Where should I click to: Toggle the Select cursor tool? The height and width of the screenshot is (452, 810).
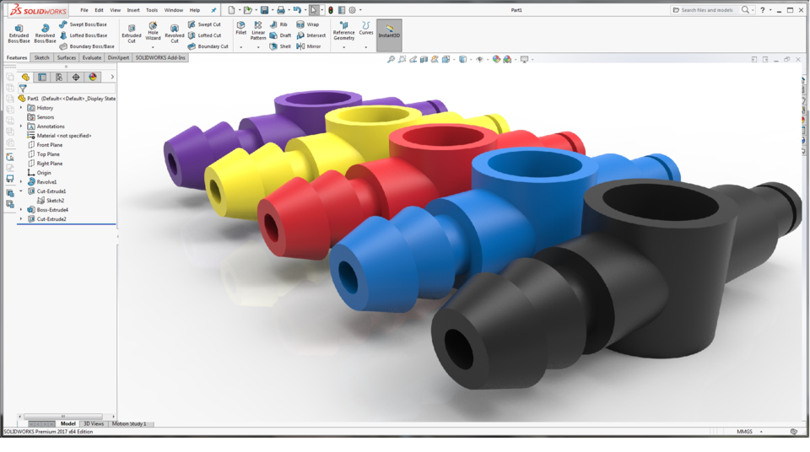tap(314, 10)
